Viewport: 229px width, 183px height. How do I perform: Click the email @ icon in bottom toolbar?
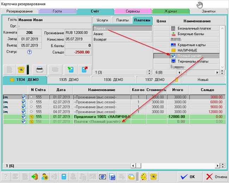102,176
